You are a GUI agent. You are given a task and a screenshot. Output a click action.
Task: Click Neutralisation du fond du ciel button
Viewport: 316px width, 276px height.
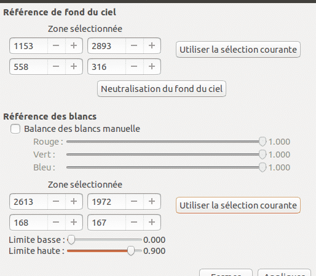tap(162, 89)
